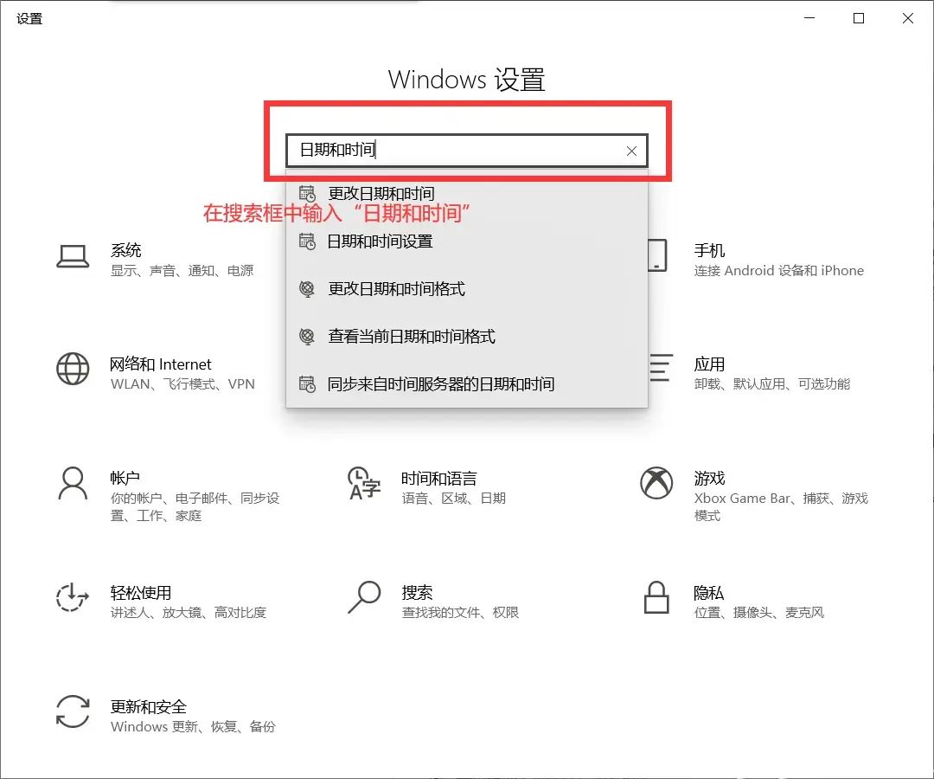Click text 语音、区域、日期
Screen dimensions: 934x779
pos(454,499)
